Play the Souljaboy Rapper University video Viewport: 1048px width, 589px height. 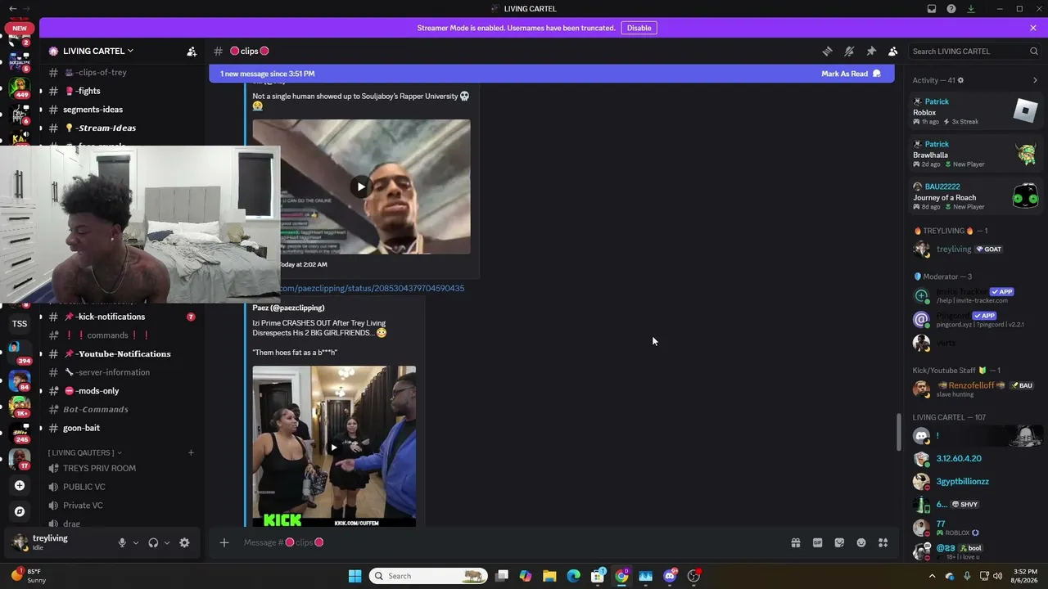(x=361, y=187)
